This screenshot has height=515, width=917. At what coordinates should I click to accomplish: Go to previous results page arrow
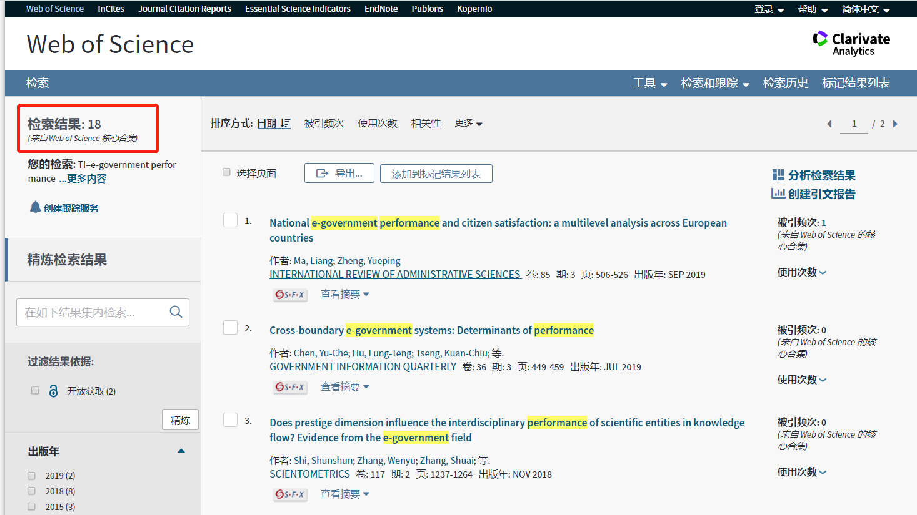[x=829, y=124]
